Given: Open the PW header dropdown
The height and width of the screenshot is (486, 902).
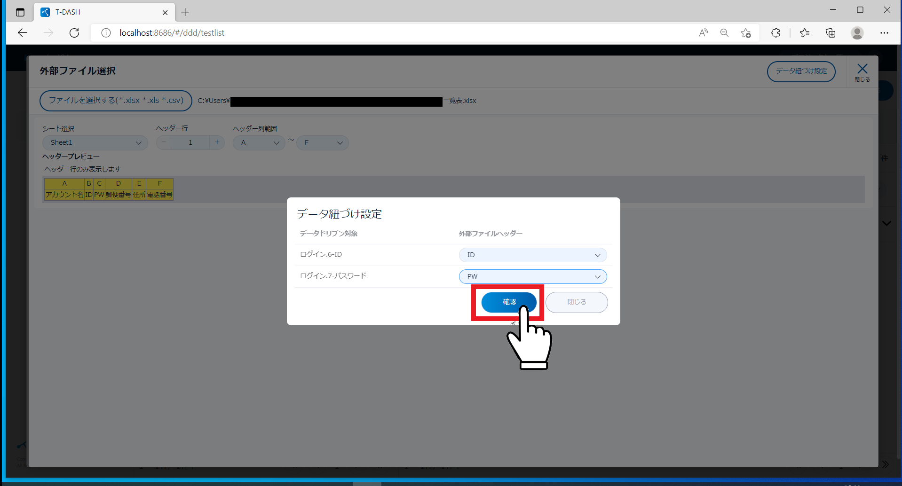Looking at the screenshot, I should [532, 276].
